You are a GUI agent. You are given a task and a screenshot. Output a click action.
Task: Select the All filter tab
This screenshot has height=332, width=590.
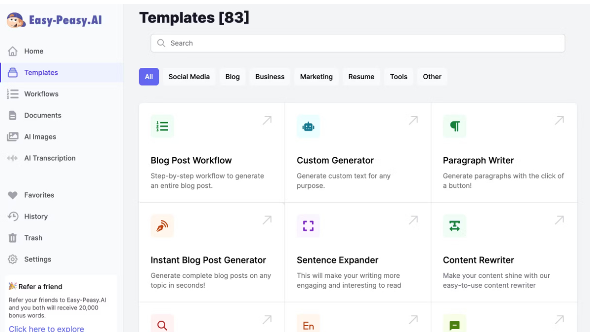[149, 77]
